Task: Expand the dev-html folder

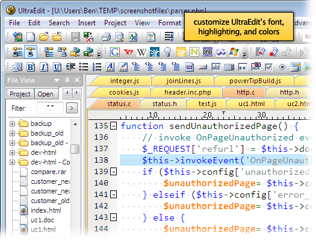Action: point(12,152)
